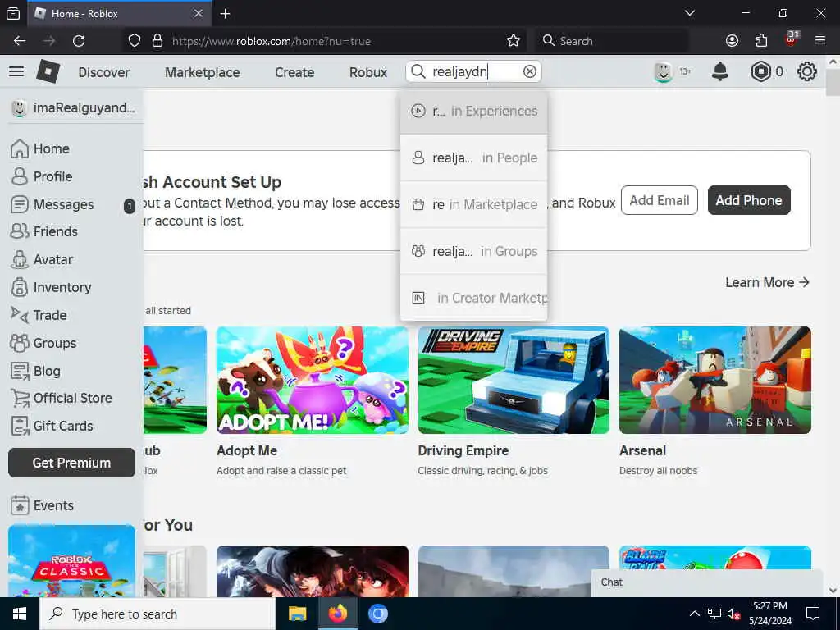Open the Discover tab
The image size is (840, 630).
[104, 72]
